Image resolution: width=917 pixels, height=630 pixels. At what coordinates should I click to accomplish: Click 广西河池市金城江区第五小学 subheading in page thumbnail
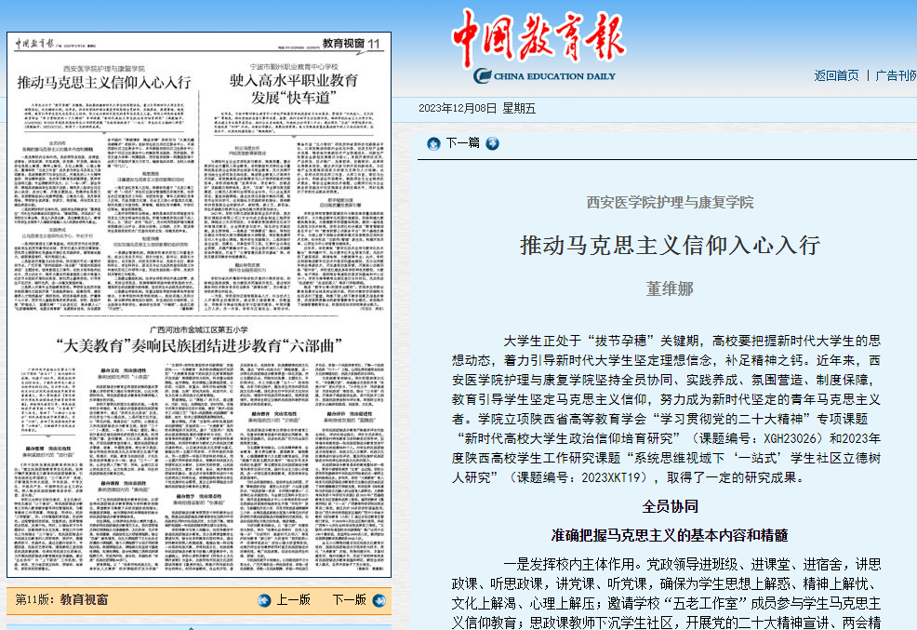pyautogui.click(x=199, y=329)
